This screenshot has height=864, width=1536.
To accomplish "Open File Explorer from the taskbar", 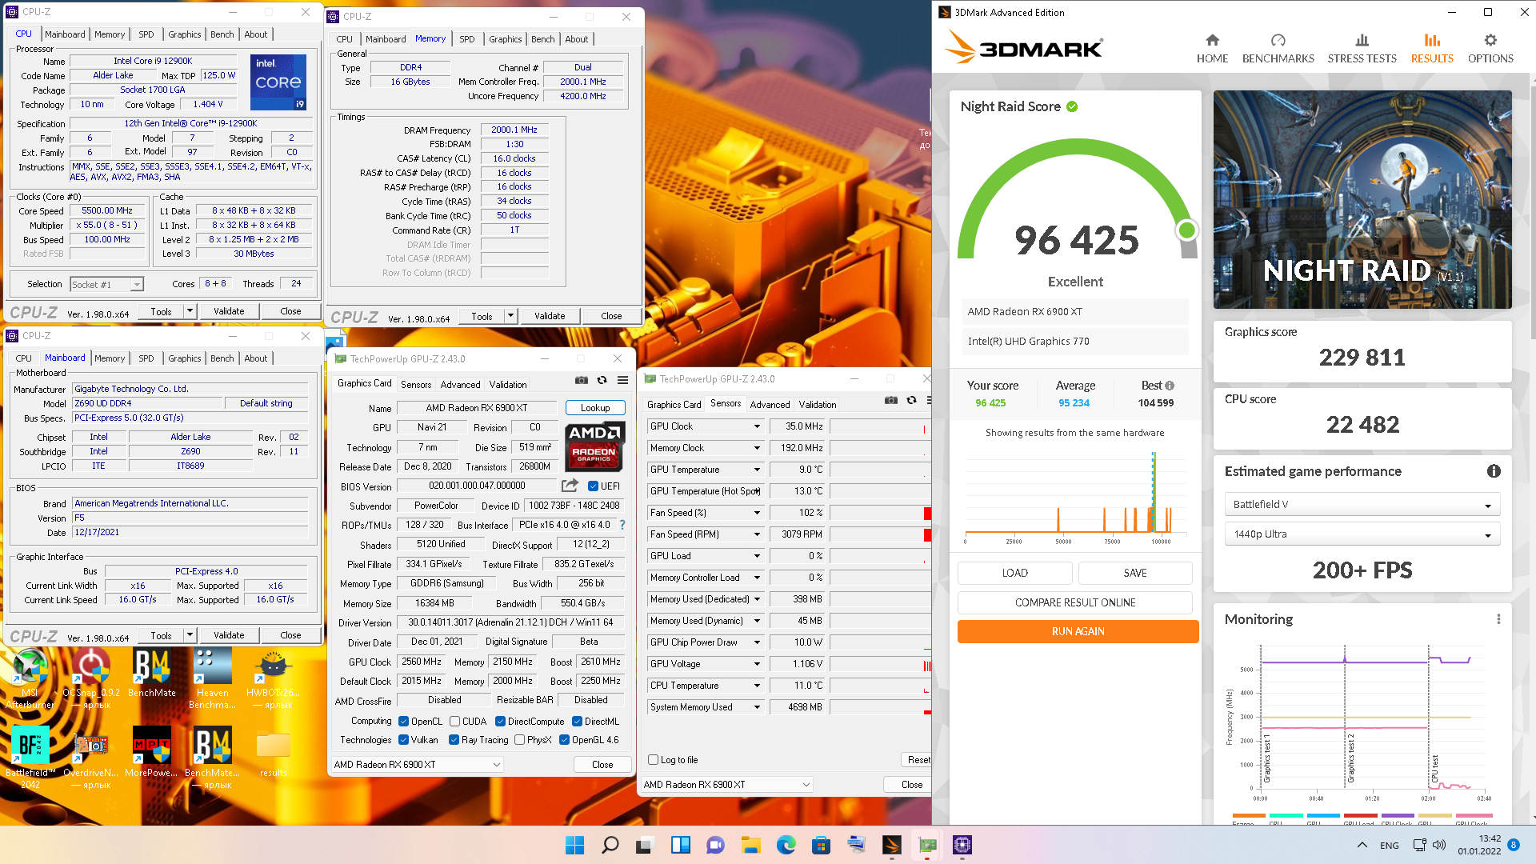I will tap(751, 845).
